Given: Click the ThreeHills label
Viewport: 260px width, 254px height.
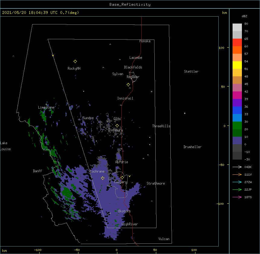Looking at the screenshot, I should [x=161, y=126].
